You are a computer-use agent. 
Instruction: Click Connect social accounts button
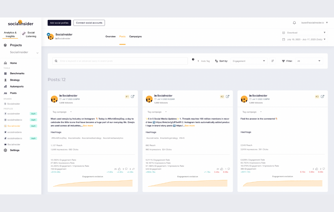pyautogui.click(x=89, y=23)
